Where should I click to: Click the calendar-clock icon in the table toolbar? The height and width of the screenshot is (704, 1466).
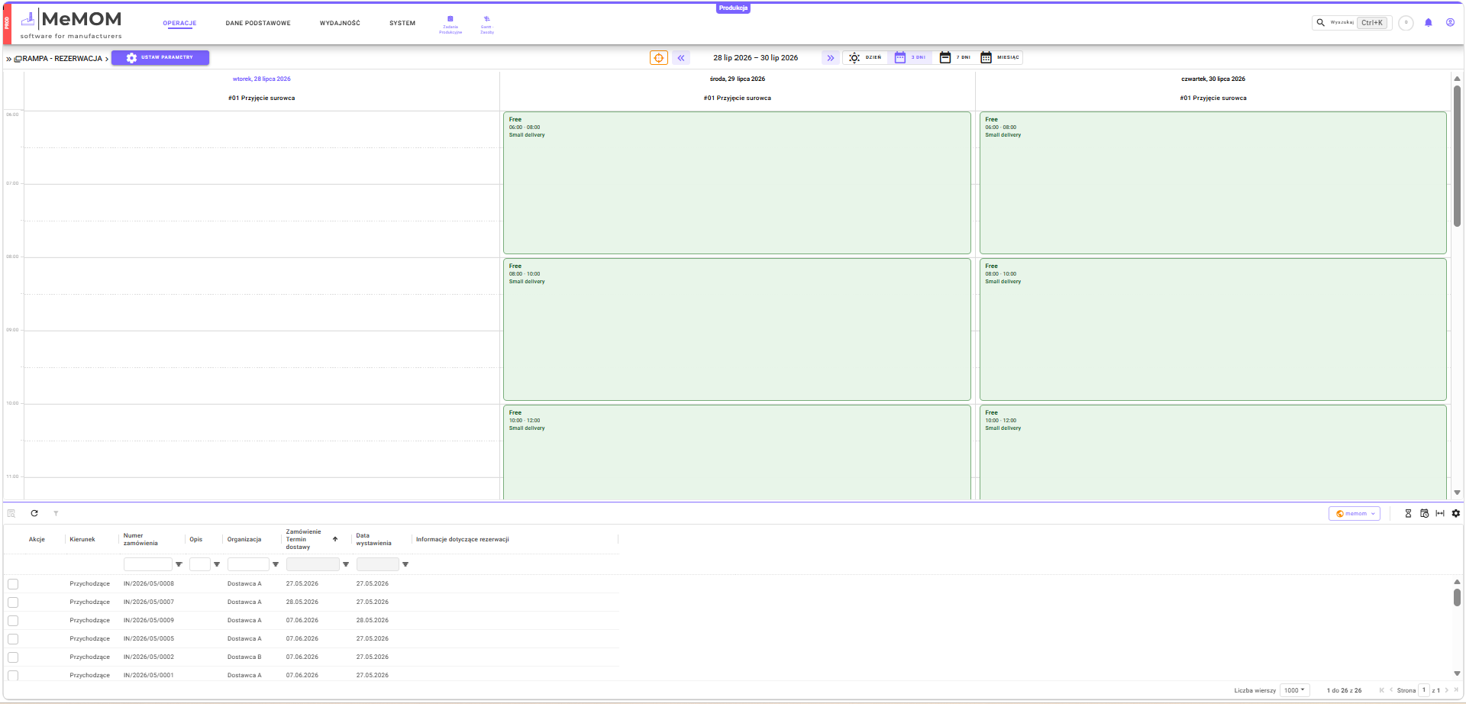tap(1424, 513)
